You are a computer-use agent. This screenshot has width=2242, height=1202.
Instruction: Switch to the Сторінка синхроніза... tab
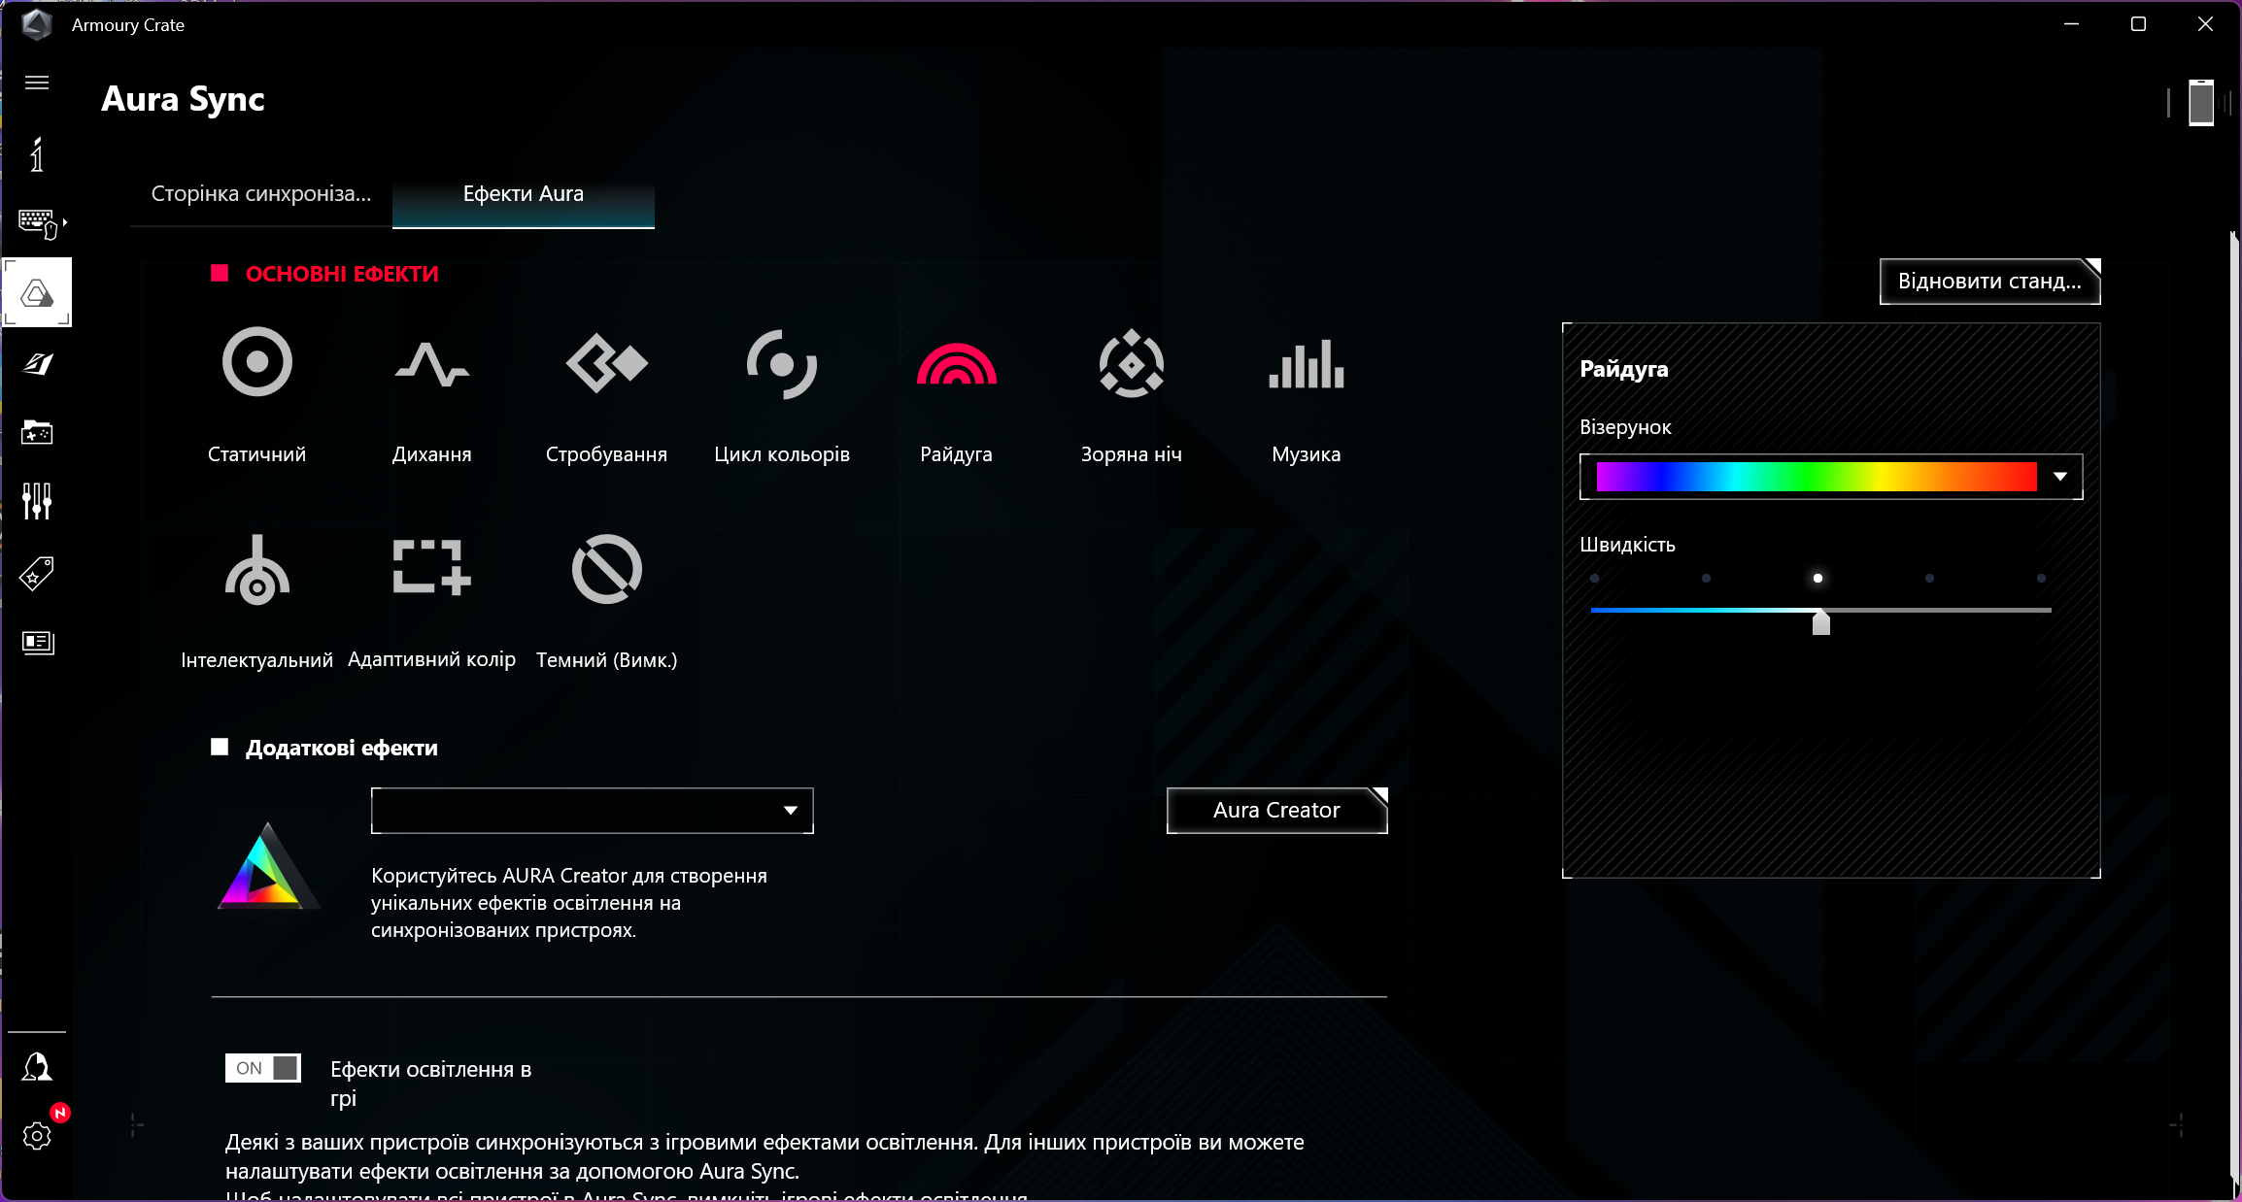pos(260,194)
